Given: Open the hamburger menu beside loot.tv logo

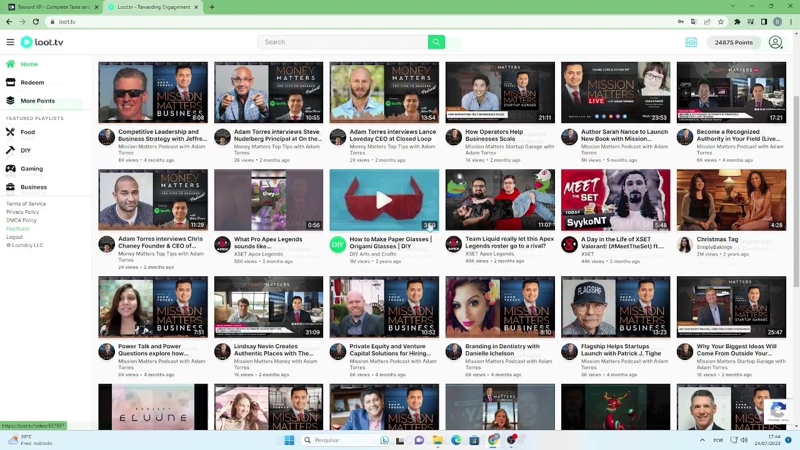Looking at the screenshot, I should (10, 42).
